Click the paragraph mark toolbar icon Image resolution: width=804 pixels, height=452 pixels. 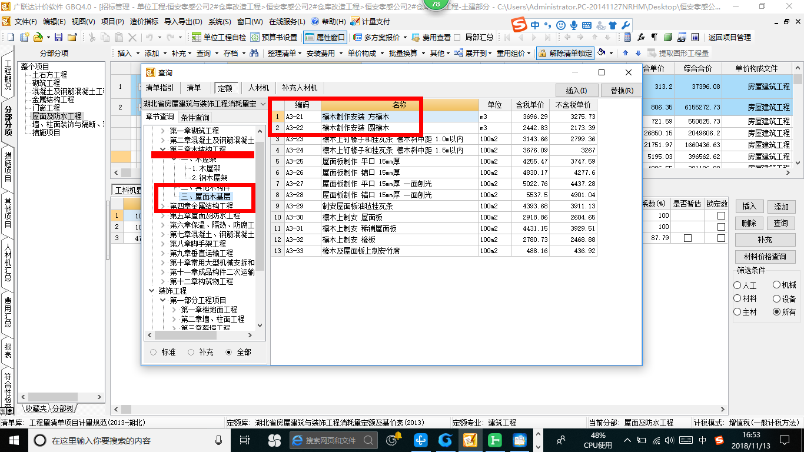coord(655,37)
